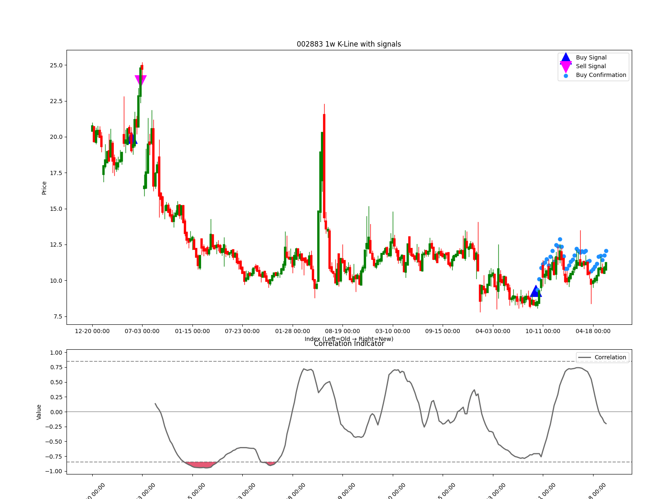Click the date tick '04-18 00:00'

click(593, 331)
